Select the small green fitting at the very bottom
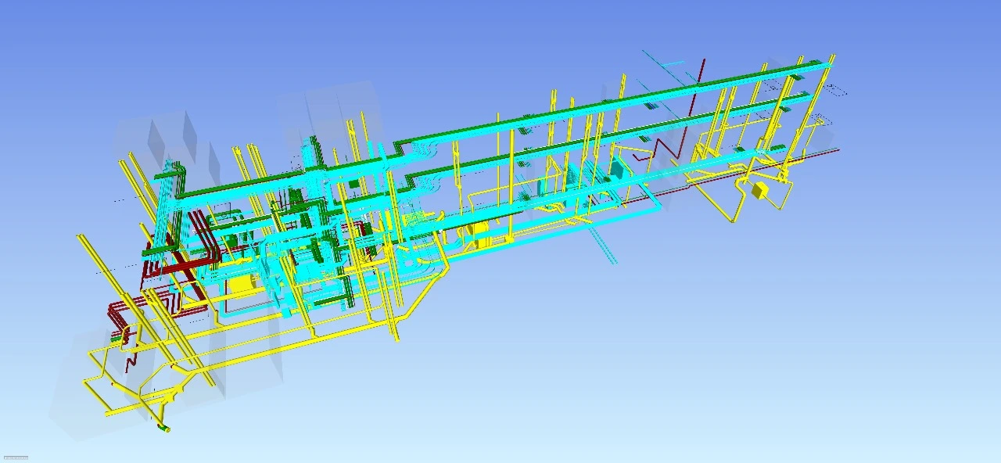 [162, 429]
